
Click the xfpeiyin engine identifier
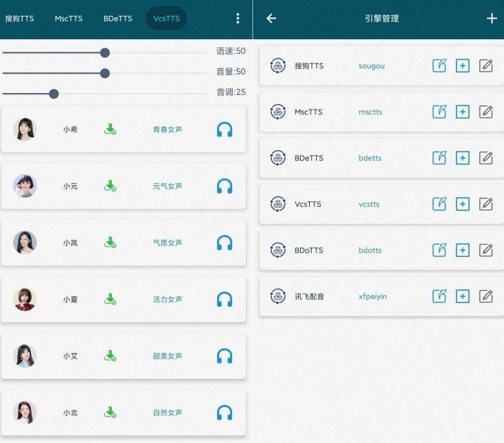(x=372, y=296)
